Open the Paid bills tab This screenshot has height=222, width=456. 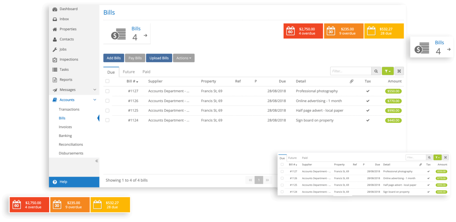(x=146, y=72)
